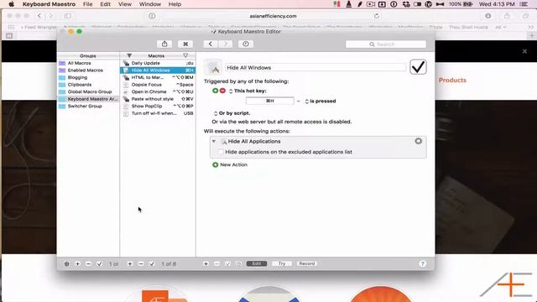Open the Hide All Applications gear menu
The height and width of the screenshot is (302, 537).
(418, 141)
